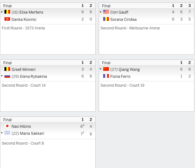Open Cori Gauff player link

pos(119,12)
